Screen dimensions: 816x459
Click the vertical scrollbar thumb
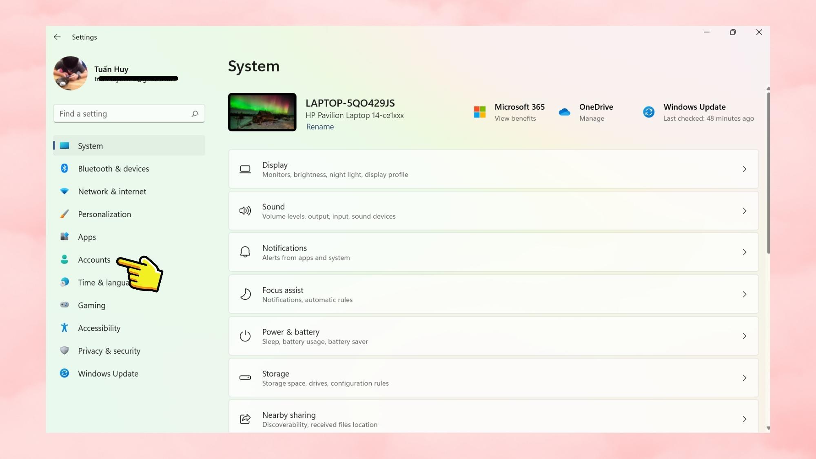click(x=768, y=173)
